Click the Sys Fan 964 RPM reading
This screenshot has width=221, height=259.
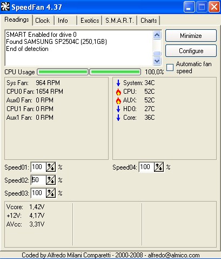click(33, 83)
